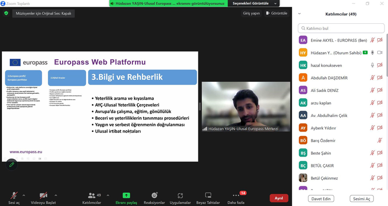Click Ali Sadık DENİZ muted mic icon
388x206 pixels.
pyautogui.click(x=372, y=90)
